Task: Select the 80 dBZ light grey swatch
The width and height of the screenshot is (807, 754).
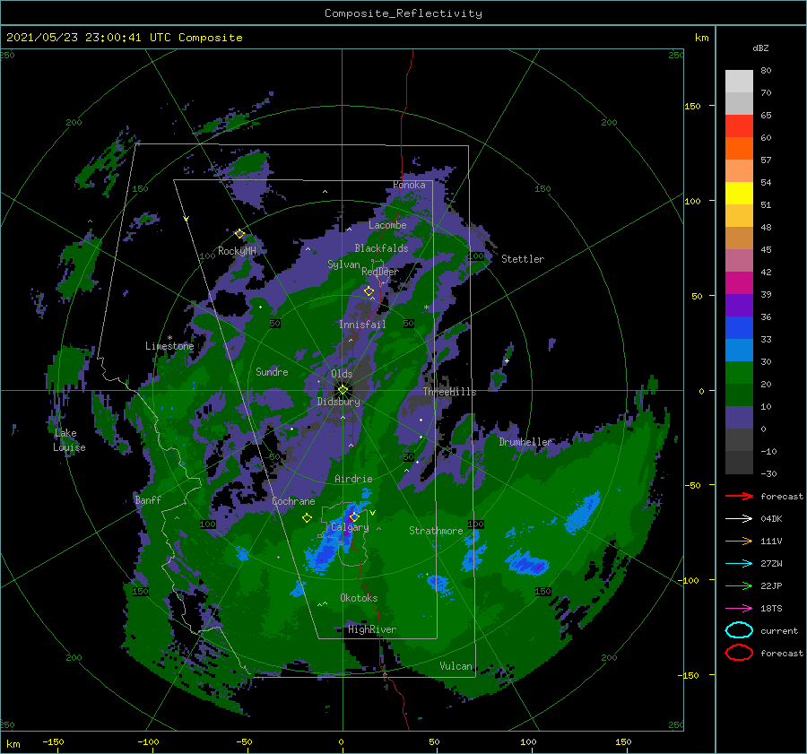Action: point(739,82)
